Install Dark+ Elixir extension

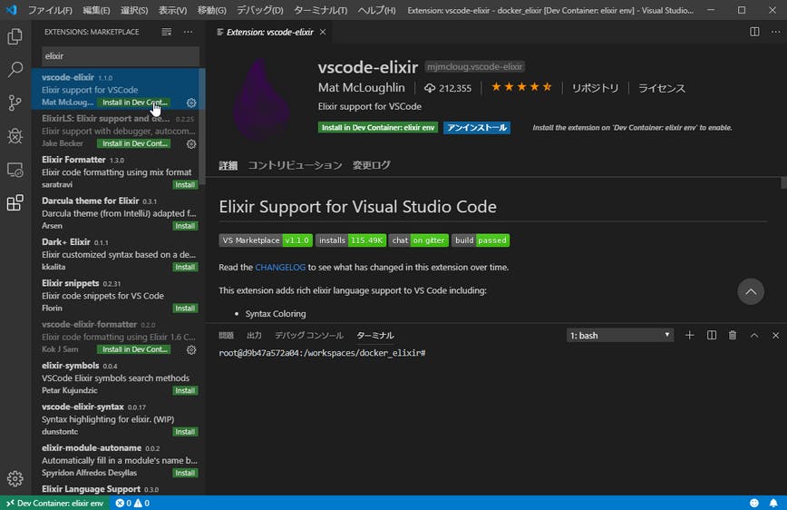185,268
